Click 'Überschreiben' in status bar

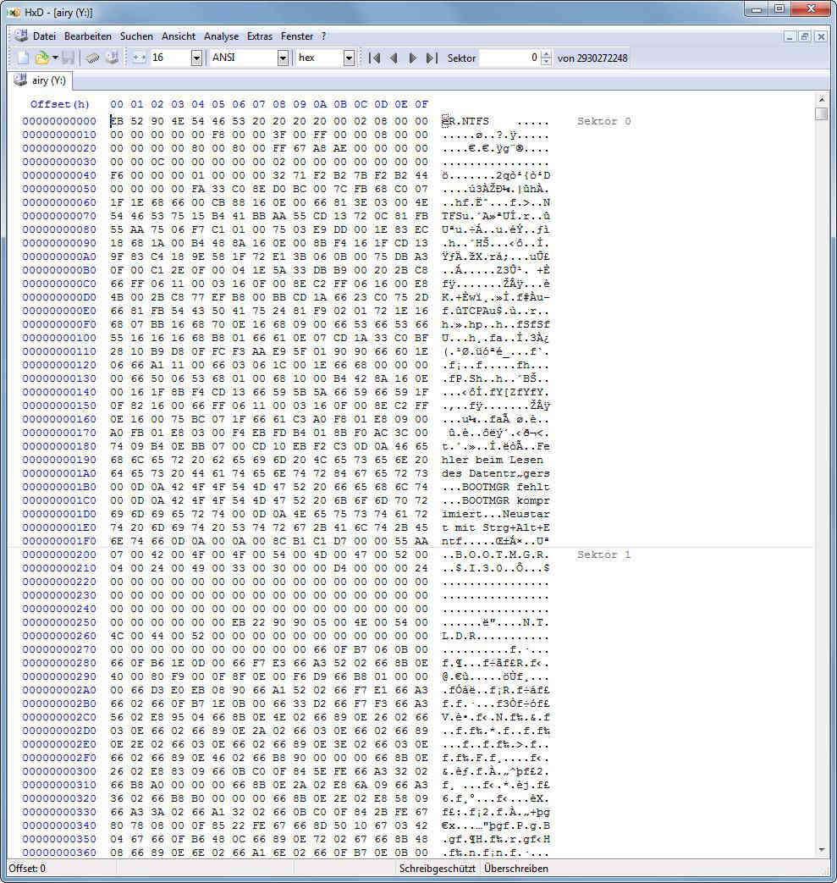pos(516,869)
